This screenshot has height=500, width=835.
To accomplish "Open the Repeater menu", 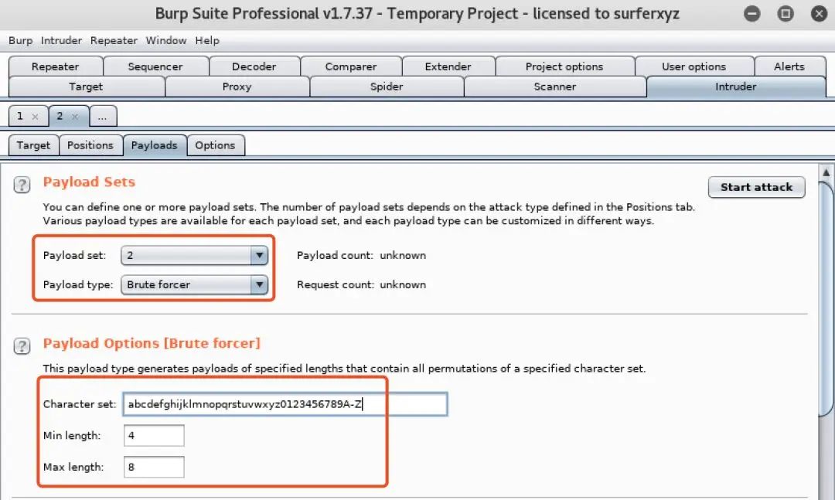I will click(x=114, y=40).
